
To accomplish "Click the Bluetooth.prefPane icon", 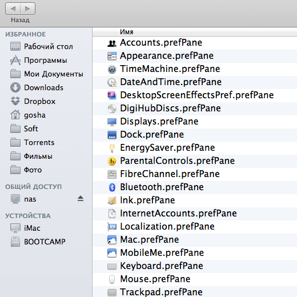I will (x=112, y=187).
